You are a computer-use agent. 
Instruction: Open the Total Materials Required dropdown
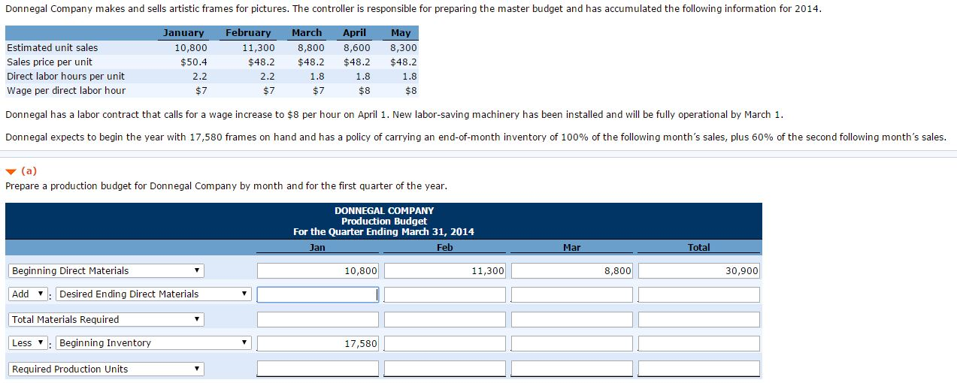pos(106,320)
